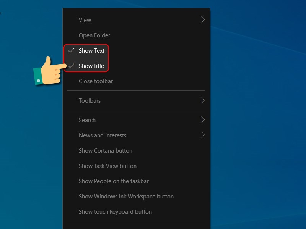Uncheck the Show title option
The width and height of the screenshot is (306, 229).
click(136, 66)
